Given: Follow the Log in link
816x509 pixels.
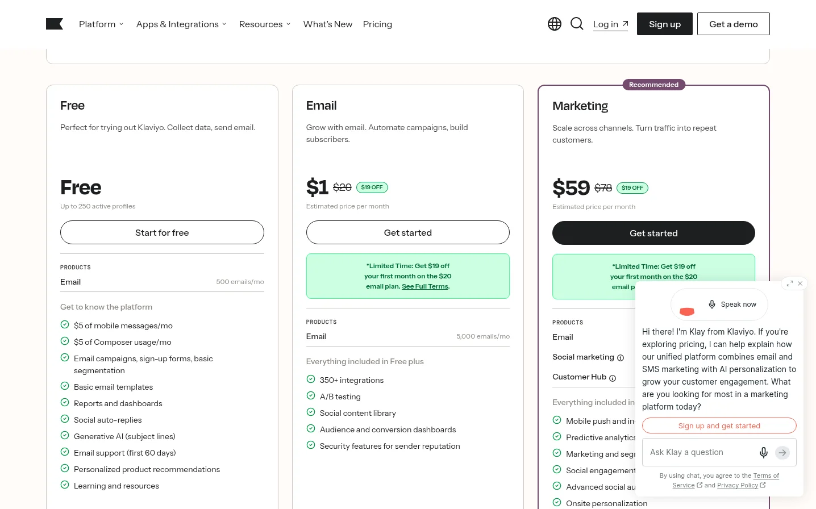Looking at the screenshot, I should point(611,24).
